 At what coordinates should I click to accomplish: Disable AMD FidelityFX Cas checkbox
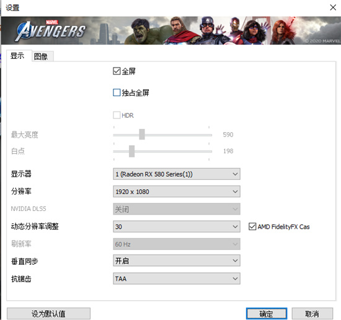[252, 227]
